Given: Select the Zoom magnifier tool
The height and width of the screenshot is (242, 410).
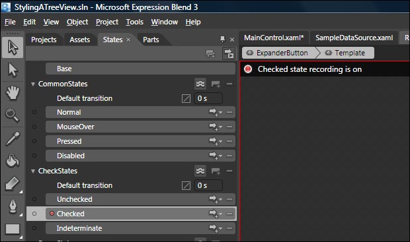Looking at the screenshot, I should coord(13,115).
